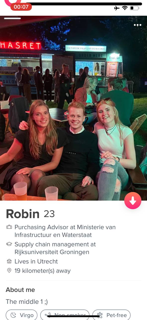Tap the Wi-Fi status icon
Viewport: 147px width, 320px height.
125,8
